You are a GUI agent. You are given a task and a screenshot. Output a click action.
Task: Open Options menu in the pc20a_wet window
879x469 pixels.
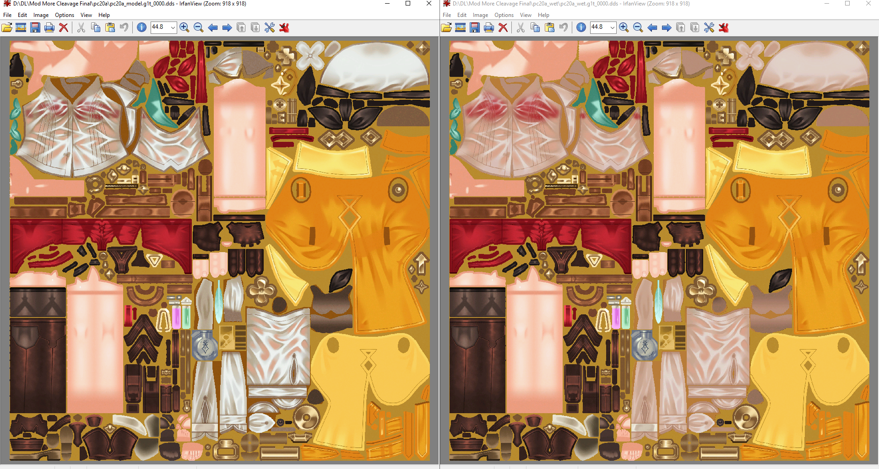[x=504, y=15]
